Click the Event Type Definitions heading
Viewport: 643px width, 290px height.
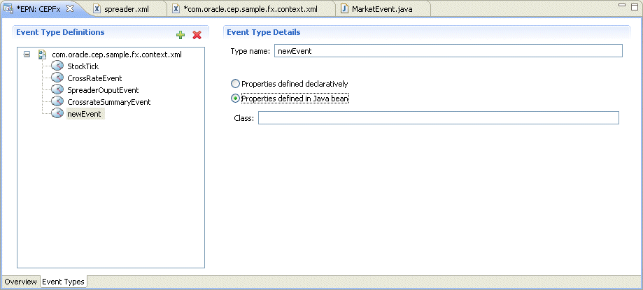60,32
